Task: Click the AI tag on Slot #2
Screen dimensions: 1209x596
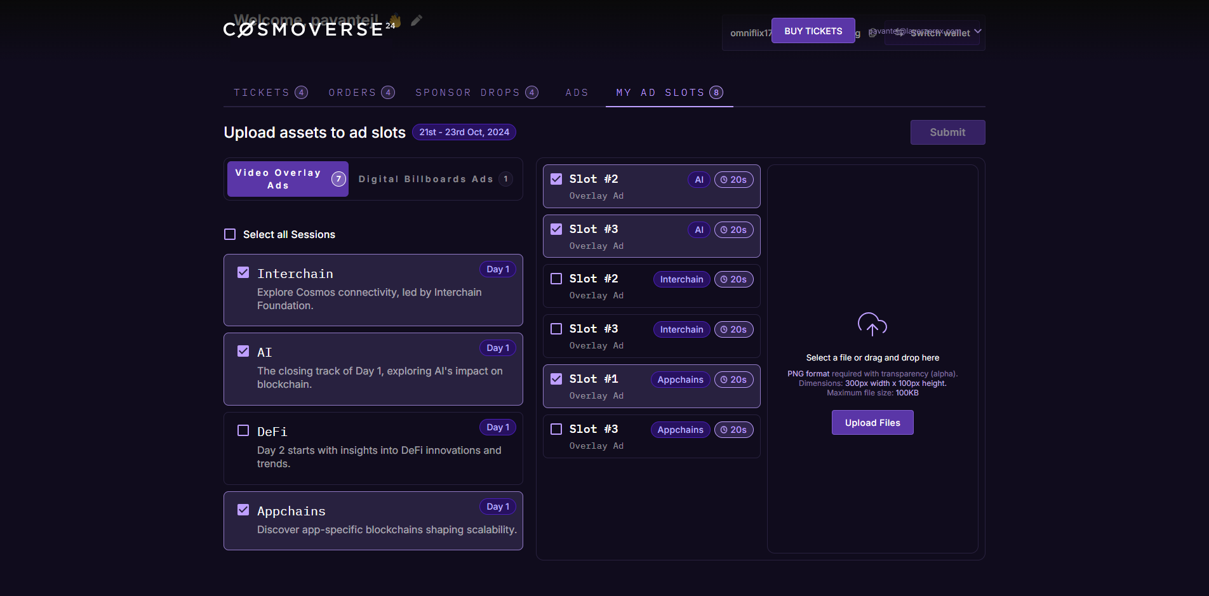Action: pos(699,180)
